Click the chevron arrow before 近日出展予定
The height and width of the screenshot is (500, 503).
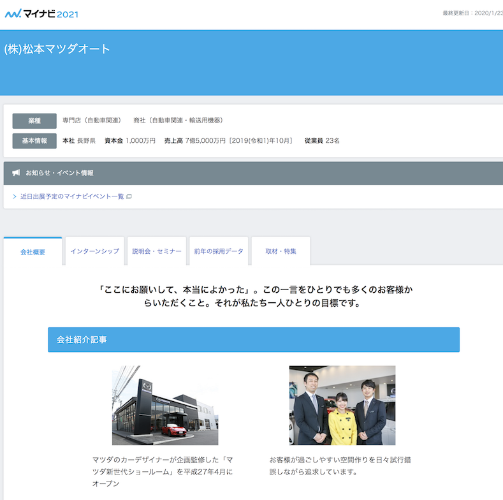15,196
